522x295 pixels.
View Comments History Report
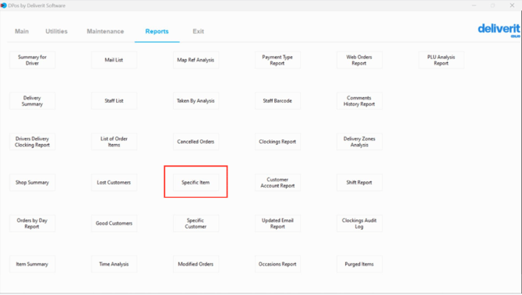[x=359, y=100]
